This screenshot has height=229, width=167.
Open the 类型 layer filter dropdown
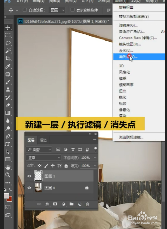point(39,150)
